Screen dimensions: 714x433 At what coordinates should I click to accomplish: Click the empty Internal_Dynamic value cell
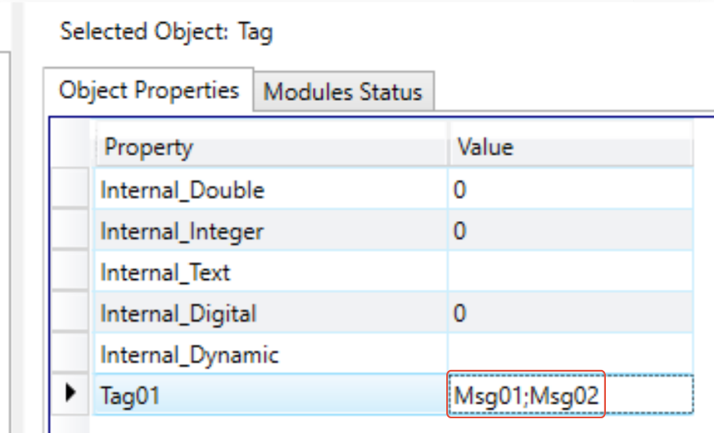(x=570, y=355)
